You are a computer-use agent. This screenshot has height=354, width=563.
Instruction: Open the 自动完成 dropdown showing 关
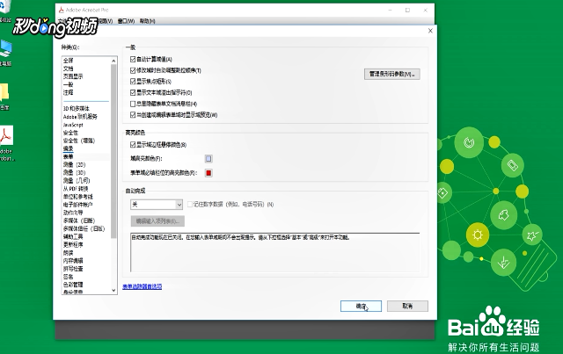tap(157, 205)
